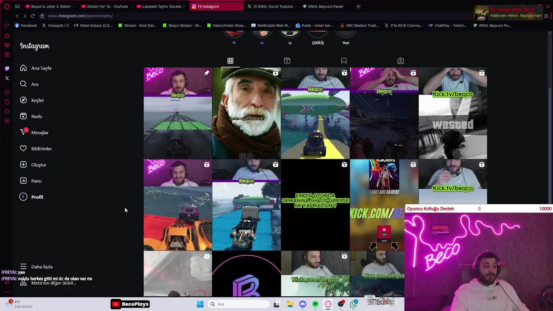The width and height of the screenshot is (553, 311).
Task: Reload the Instagram page
Action: click(32, 16)
